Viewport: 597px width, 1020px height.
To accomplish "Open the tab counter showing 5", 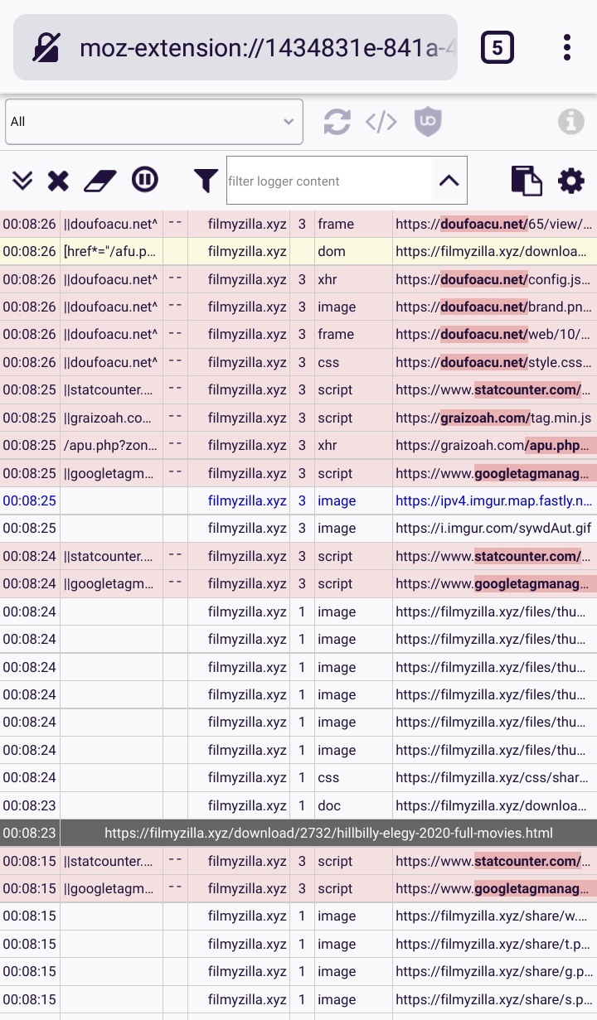I will point(498,47).
